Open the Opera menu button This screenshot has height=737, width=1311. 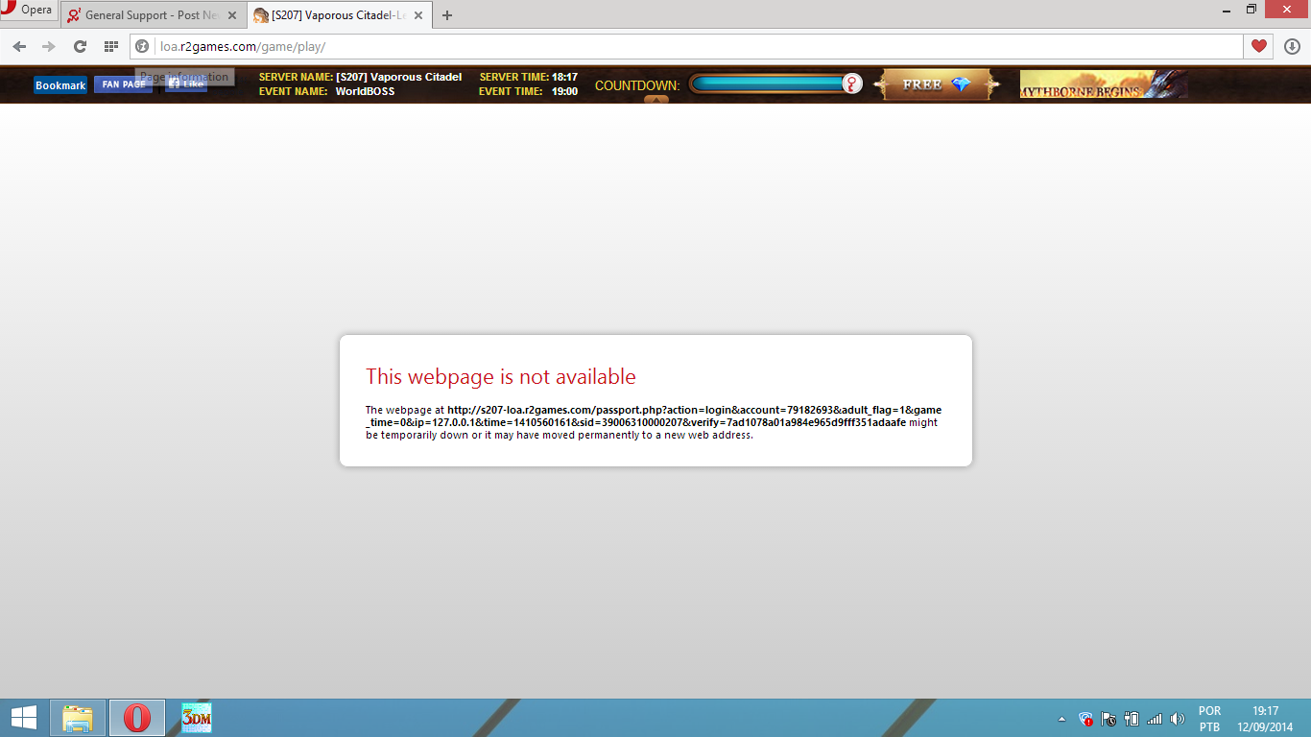point(27,12)
